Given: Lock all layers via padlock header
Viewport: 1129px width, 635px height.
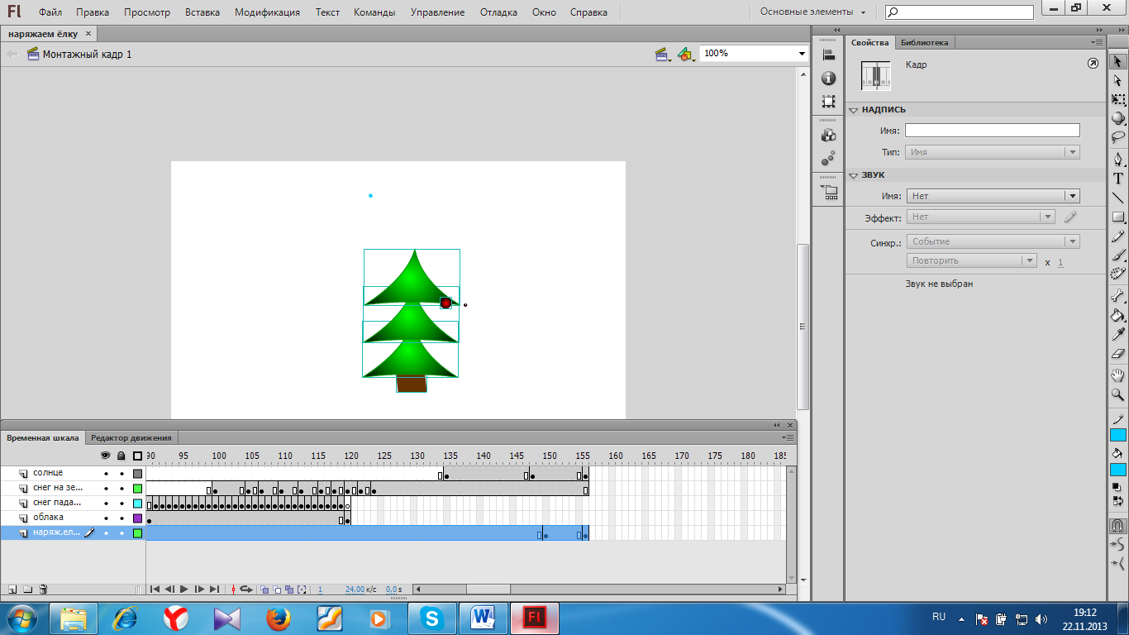Looking at the screenshot, I should click(x=121, y=456).
